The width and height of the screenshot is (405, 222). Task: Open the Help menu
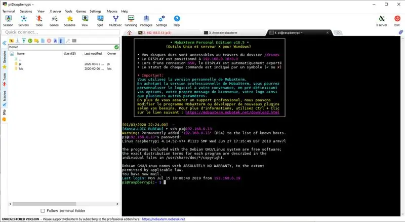(x=125, y=11)
